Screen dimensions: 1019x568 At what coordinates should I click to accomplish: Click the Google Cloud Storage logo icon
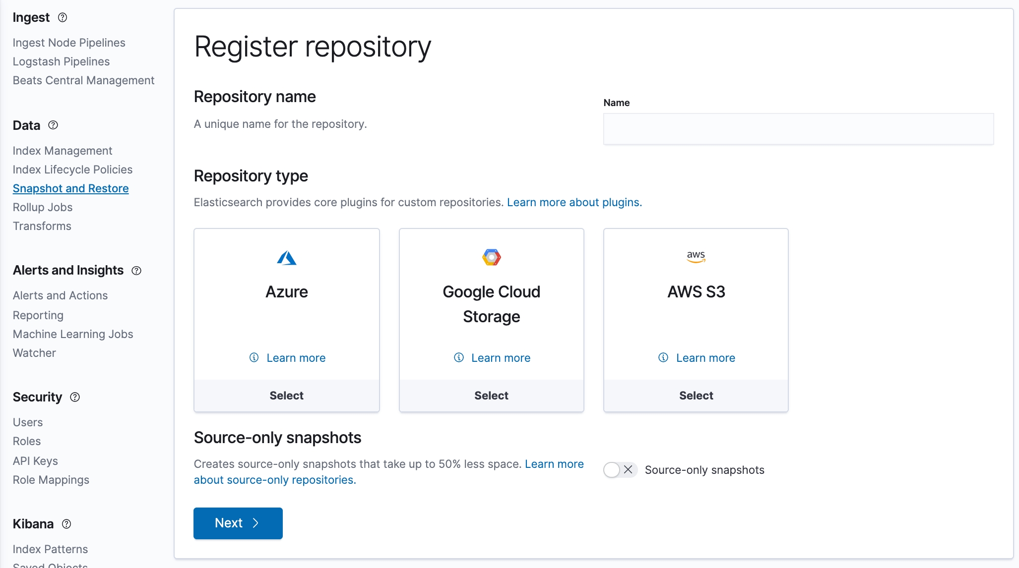coord(491,257)
